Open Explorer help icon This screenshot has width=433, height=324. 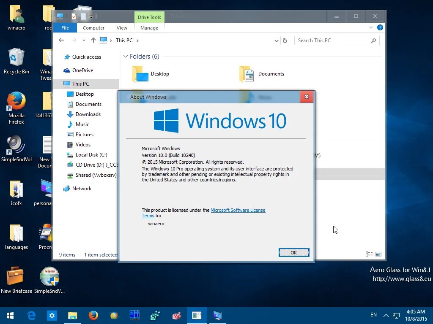(380, 27)
